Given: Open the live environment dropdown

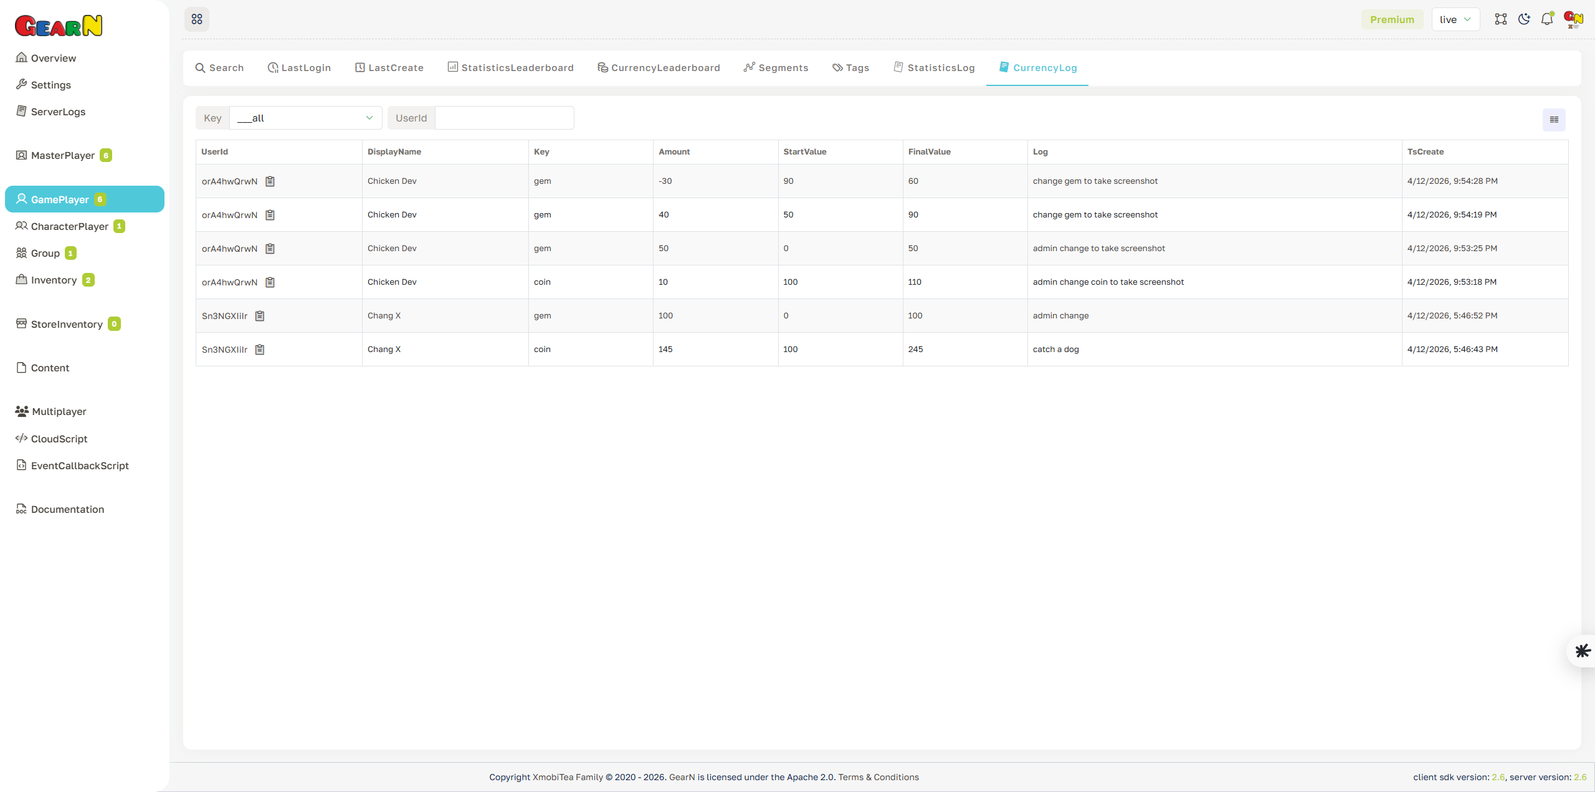Looking at the screenshot, I should pyautogui.click(x=1455, y=19).
